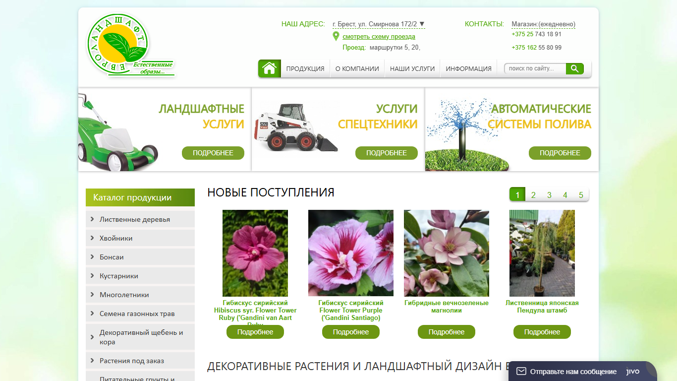677x381 pixels.
Task: Click Flower Tower Purple 'Gandini Santiago' title
Action: (351, 310)
